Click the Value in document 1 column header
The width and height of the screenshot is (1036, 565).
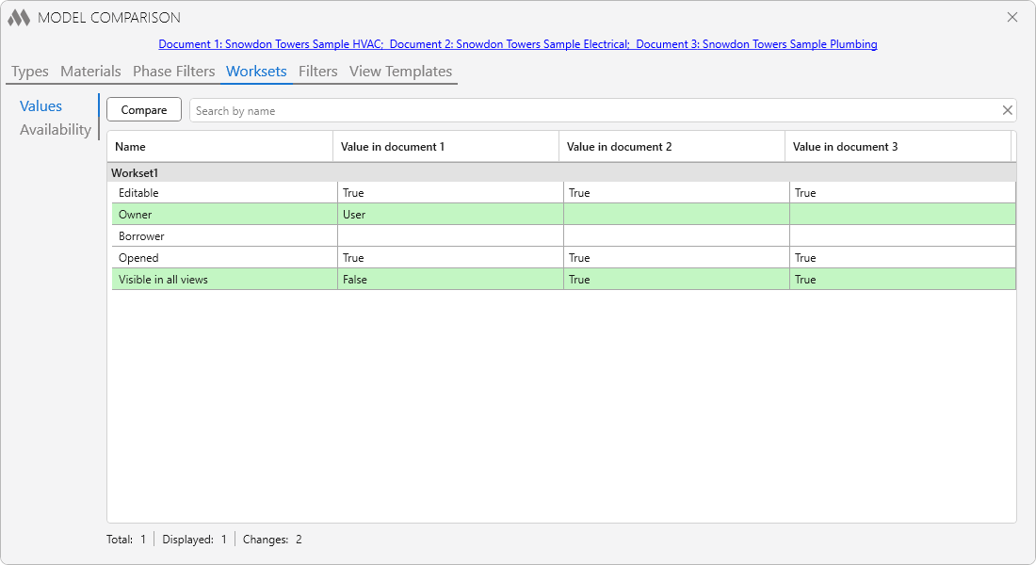(446, 147)
